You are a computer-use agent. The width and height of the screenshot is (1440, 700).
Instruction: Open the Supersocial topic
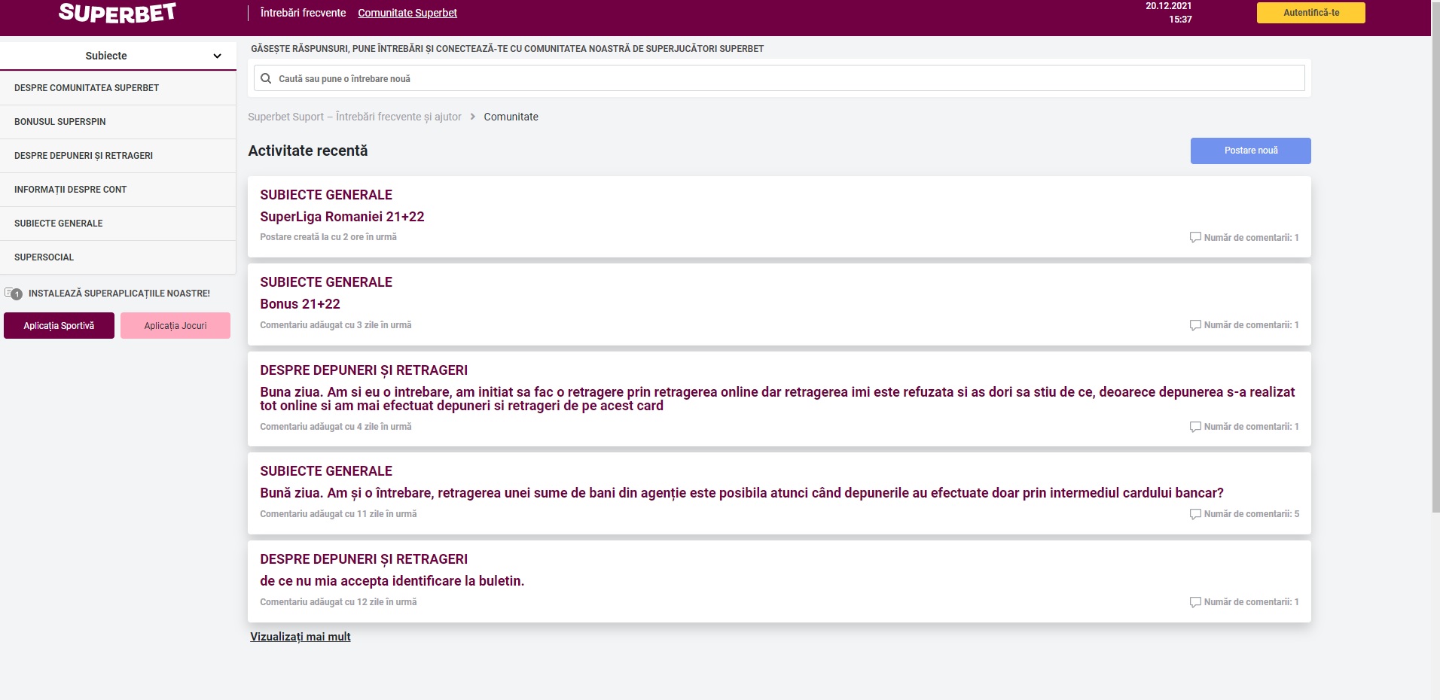tap(118, 257)
